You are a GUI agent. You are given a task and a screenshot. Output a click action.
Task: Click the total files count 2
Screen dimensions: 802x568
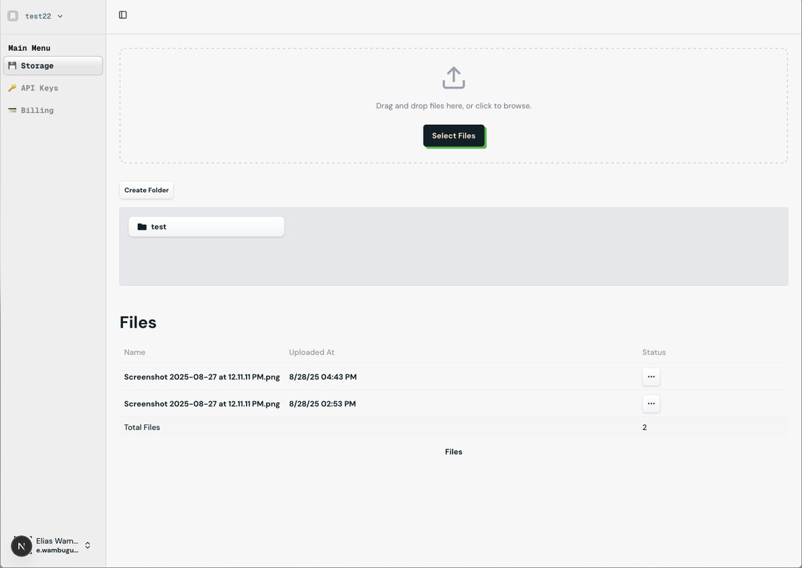[x=645, y=427]
